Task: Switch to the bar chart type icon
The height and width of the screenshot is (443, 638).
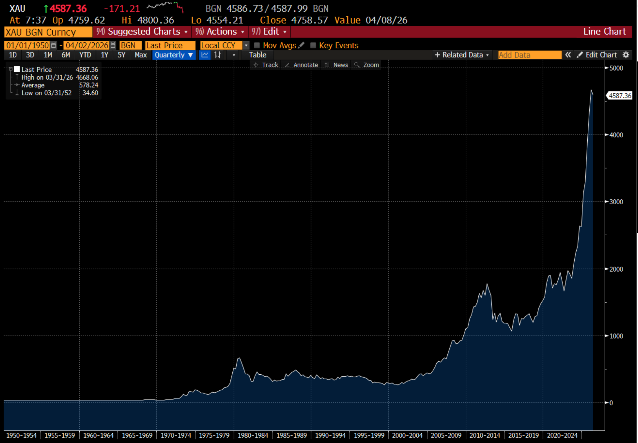Action: [x=217, y=55]
